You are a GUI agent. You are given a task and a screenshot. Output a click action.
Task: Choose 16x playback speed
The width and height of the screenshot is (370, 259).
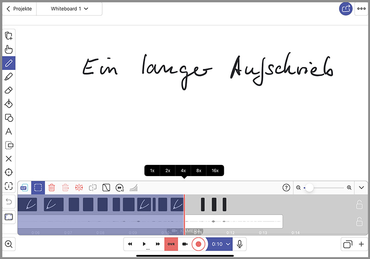pos(215,171)
